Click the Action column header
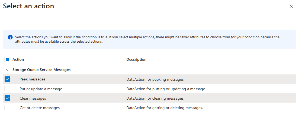Image resolution: width=299 pixels, height=115 pixels. 18,59
